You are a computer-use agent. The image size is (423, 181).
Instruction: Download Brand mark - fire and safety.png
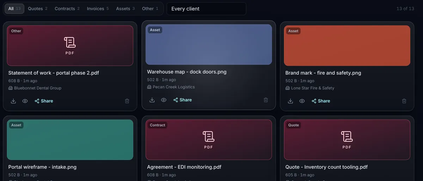tap(290, 101)
